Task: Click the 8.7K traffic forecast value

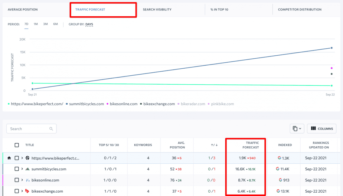Action: click(x=242, y=180)
